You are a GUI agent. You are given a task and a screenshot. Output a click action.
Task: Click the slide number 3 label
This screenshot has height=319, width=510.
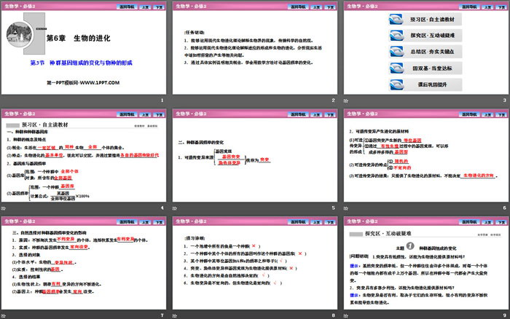click(x=504, y=101)
